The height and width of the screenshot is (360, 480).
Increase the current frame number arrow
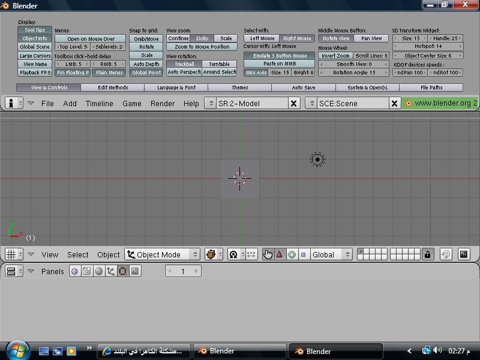coord(197,271)
